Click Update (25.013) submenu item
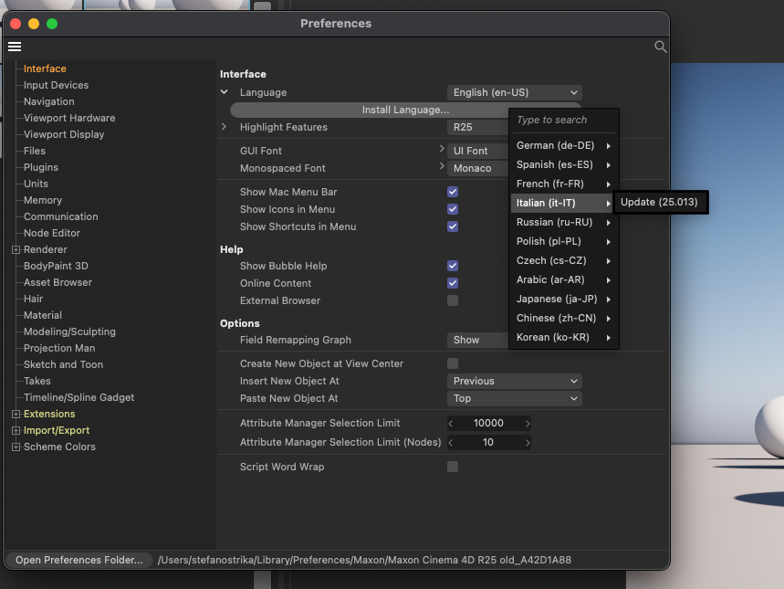The height and width of the screenshot is (589, 784). (659, 202)
